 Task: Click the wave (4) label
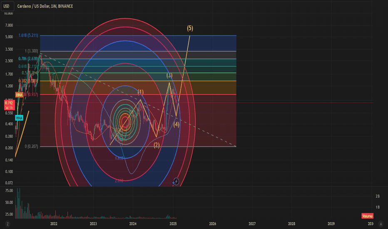point(176,124)
